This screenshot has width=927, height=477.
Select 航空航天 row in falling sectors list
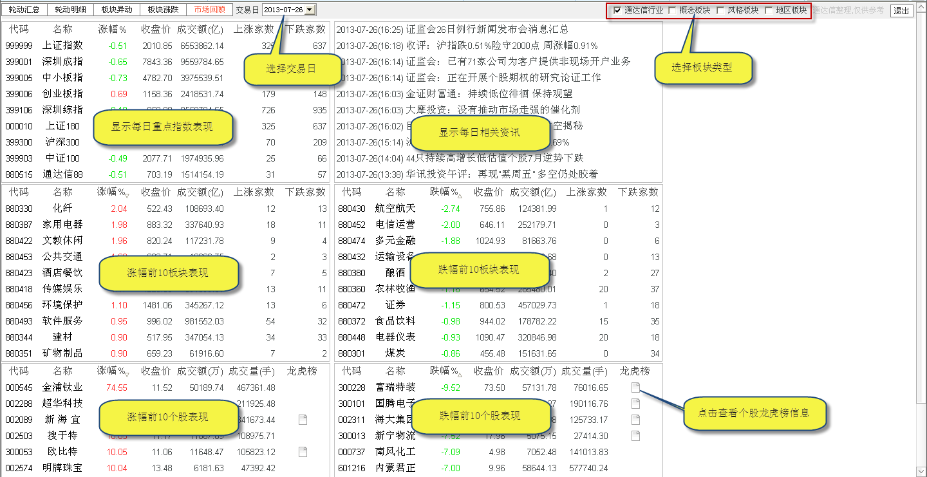(395, 209)
